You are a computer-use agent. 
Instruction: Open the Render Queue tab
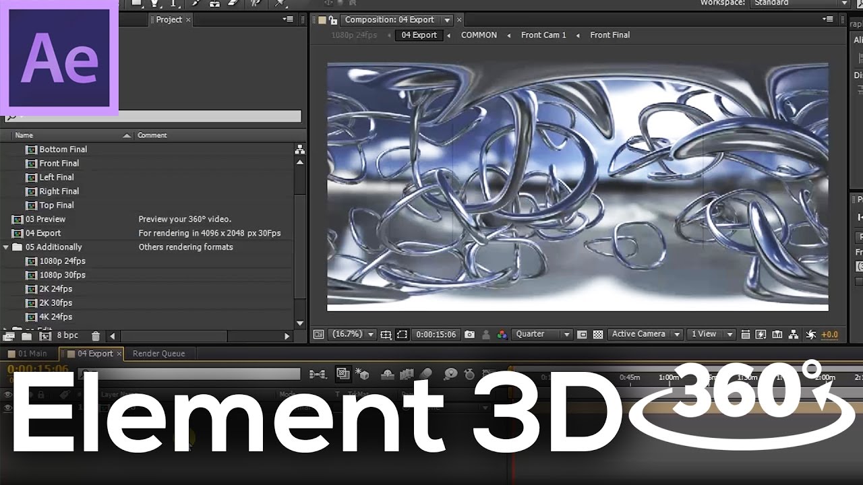(x=158, y=354)
